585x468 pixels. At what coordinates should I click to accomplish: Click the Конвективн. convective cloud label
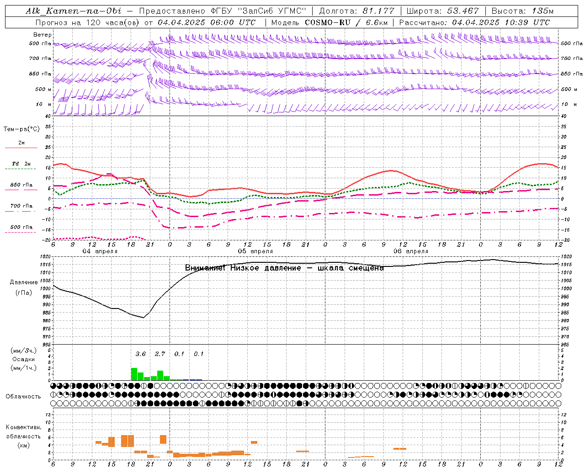coord(23,427)
